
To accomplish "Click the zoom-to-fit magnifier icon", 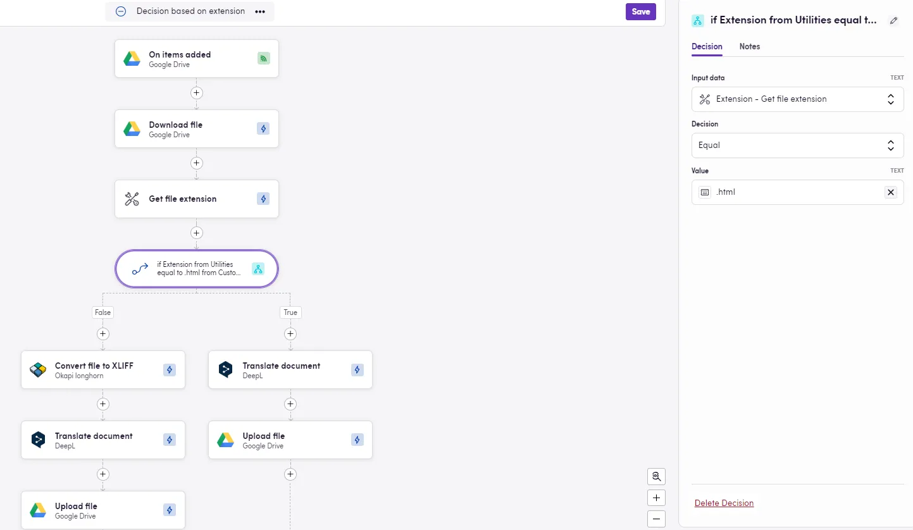I will point(656,476).
